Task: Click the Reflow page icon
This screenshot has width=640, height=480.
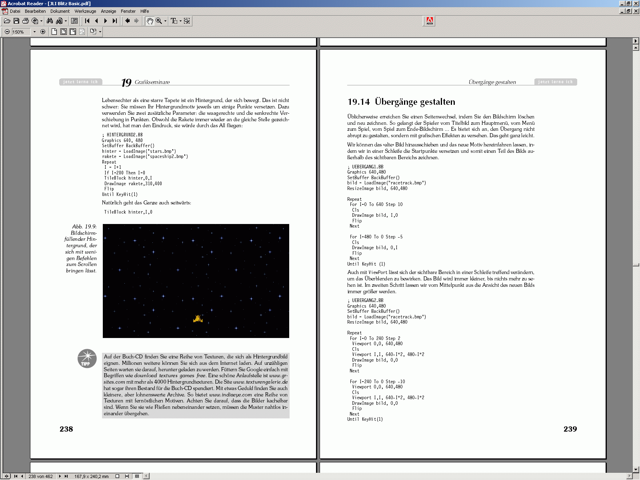Action: (82, 32)
